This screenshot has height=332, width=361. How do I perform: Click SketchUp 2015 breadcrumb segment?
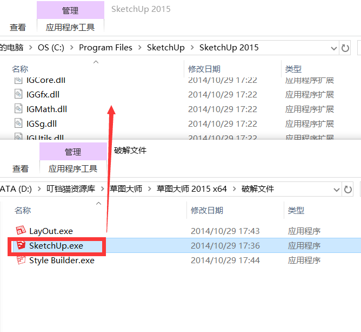[x=229, y=48]
